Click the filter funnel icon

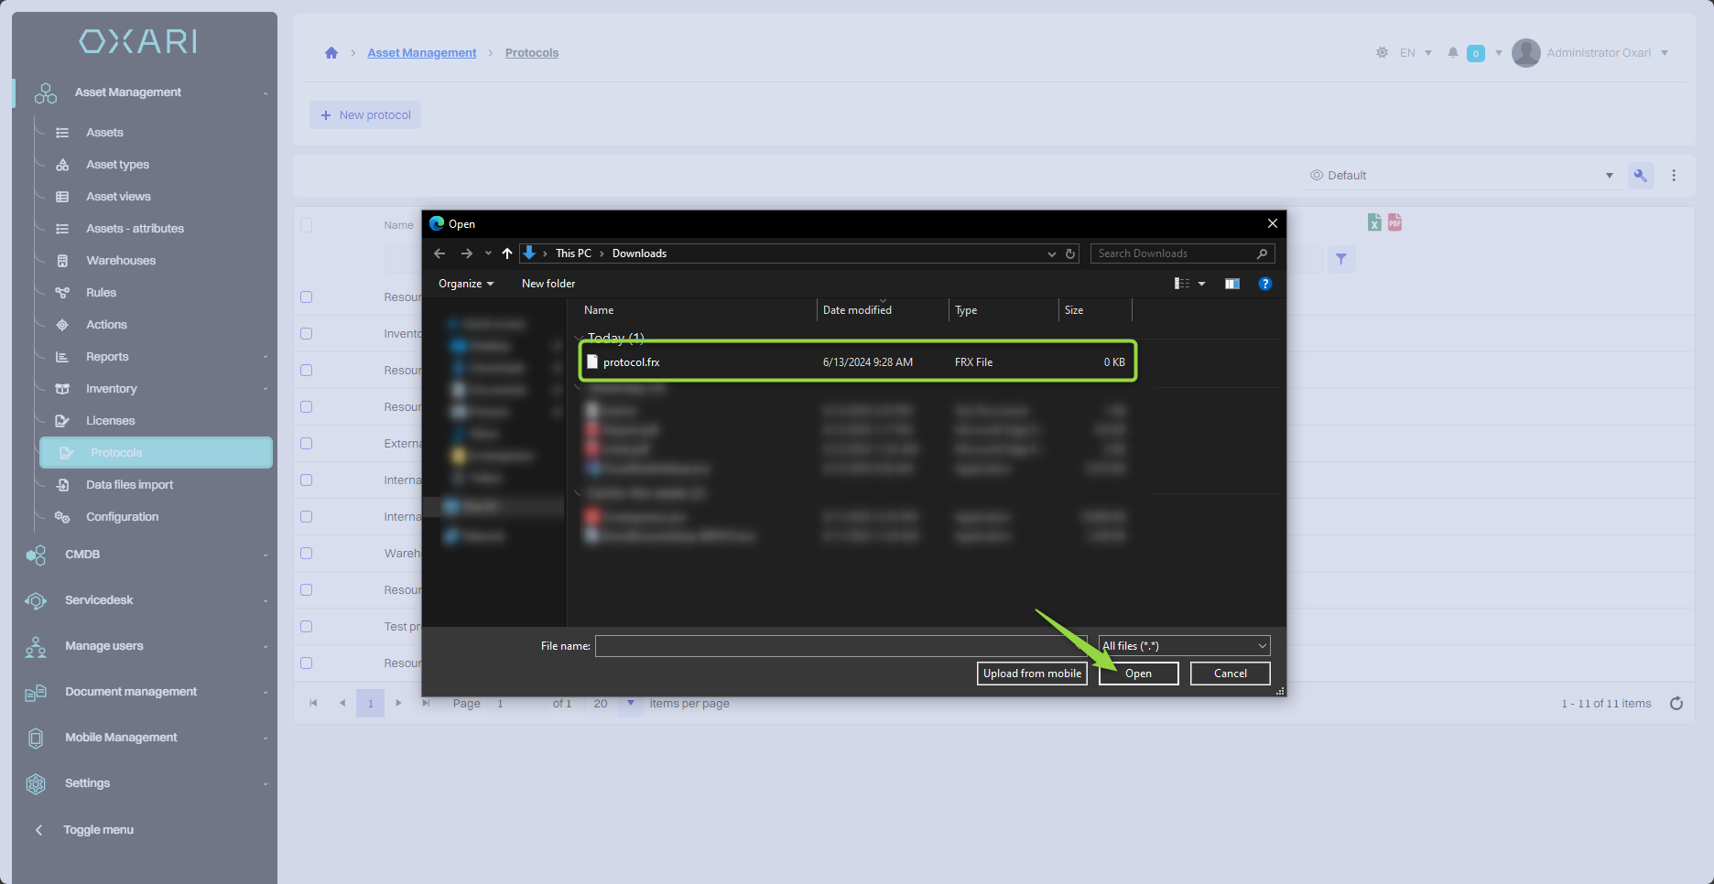coord(1341,260)
